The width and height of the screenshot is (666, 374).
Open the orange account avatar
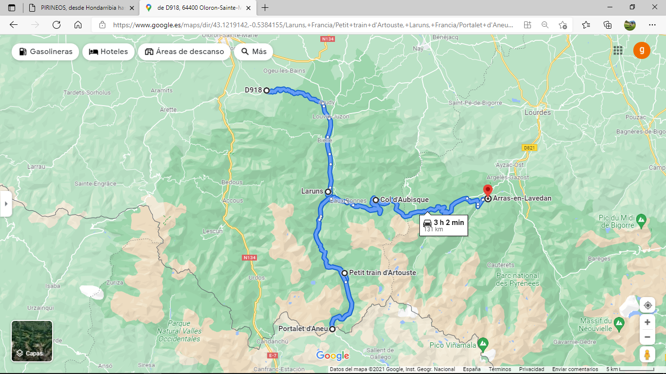click(642, 50)
